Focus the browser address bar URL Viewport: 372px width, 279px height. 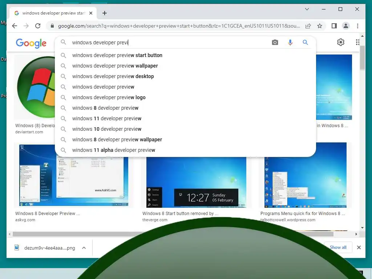click(x=179, y=26)
